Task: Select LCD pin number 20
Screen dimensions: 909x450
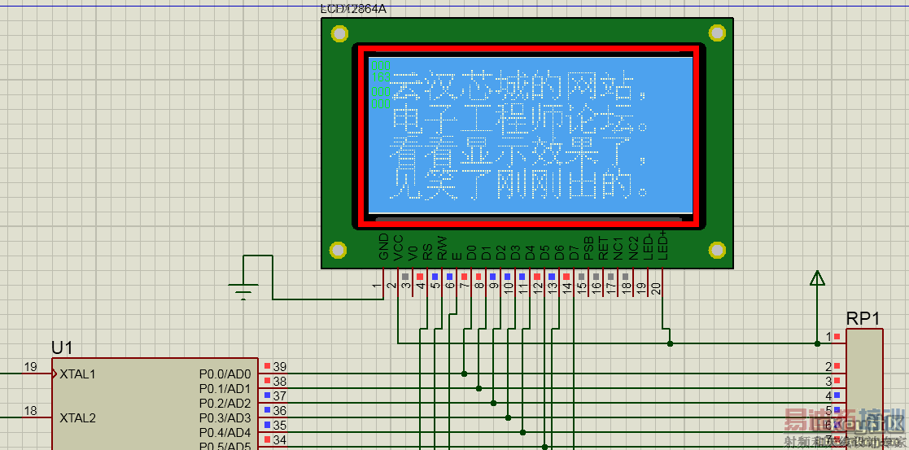Action: pos(655,288)
